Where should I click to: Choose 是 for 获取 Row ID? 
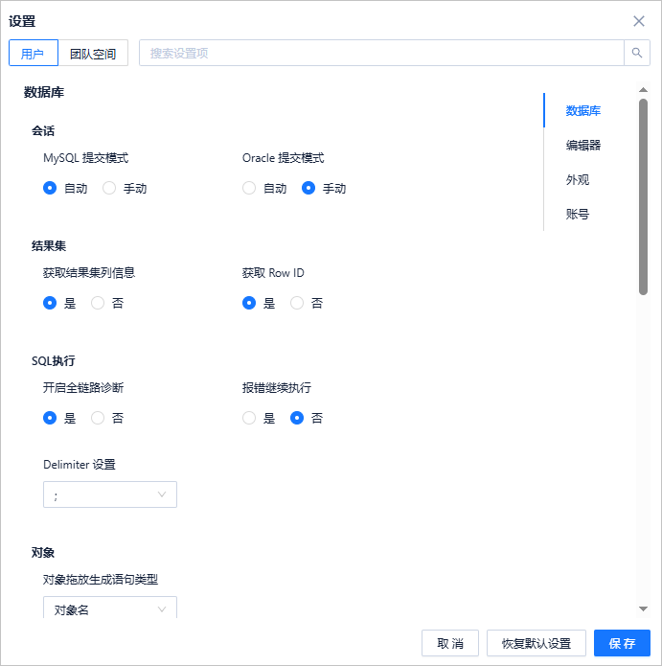point(249,303)
